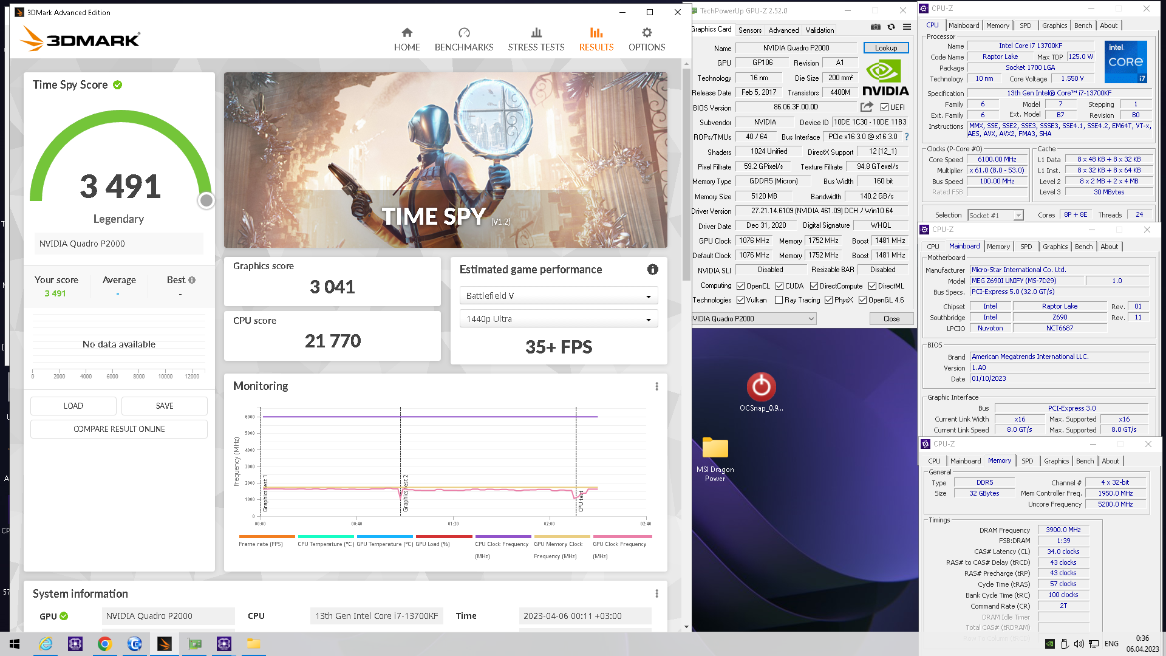Open GPU-Z hamburger menu
1166x656 pixels.
point(907,27)
